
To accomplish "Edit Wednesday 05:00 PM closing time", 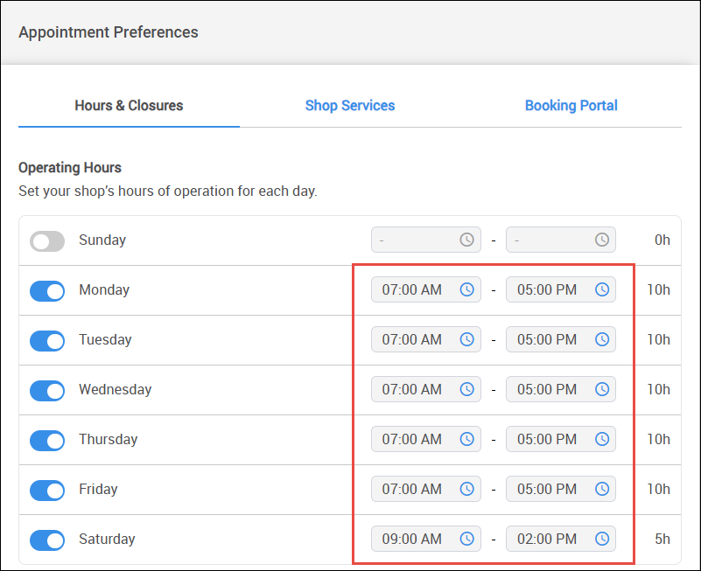I will (x=561, y=389).
